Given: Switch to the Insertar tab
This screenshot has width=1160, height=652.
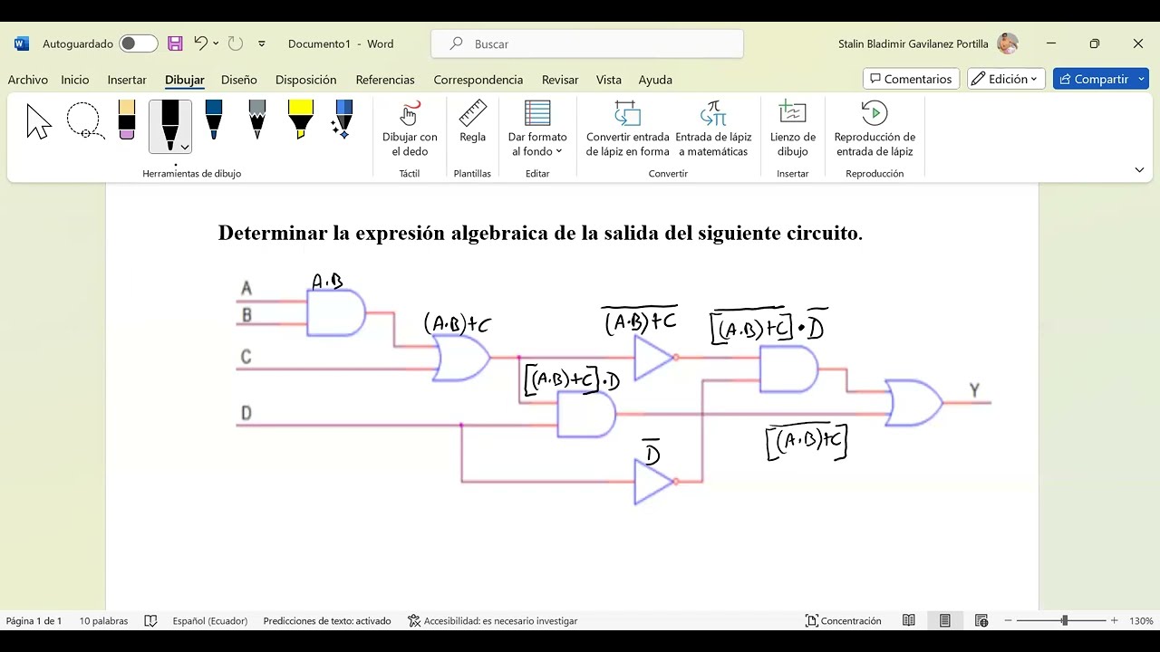Looking at the screenshot, I should click(x=127, y=80).
